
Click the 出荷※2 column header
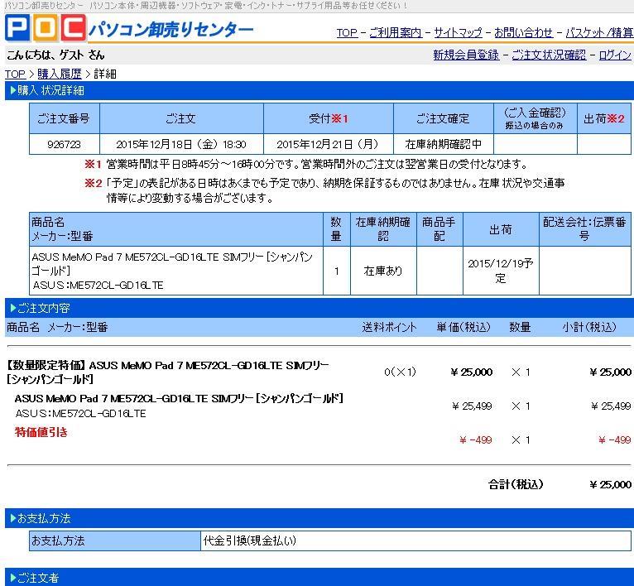(604, 118)
